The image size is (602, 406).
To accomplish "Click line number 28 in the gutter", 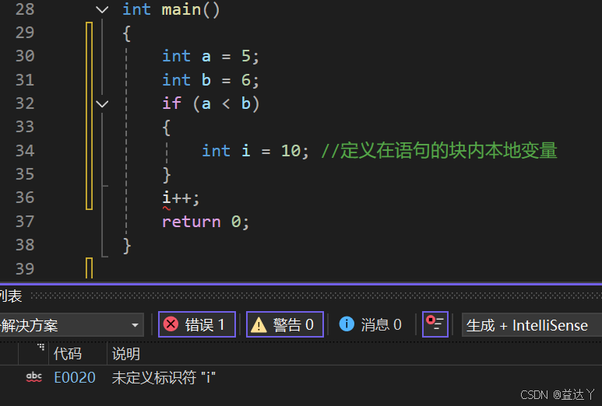I will (25, 9).
